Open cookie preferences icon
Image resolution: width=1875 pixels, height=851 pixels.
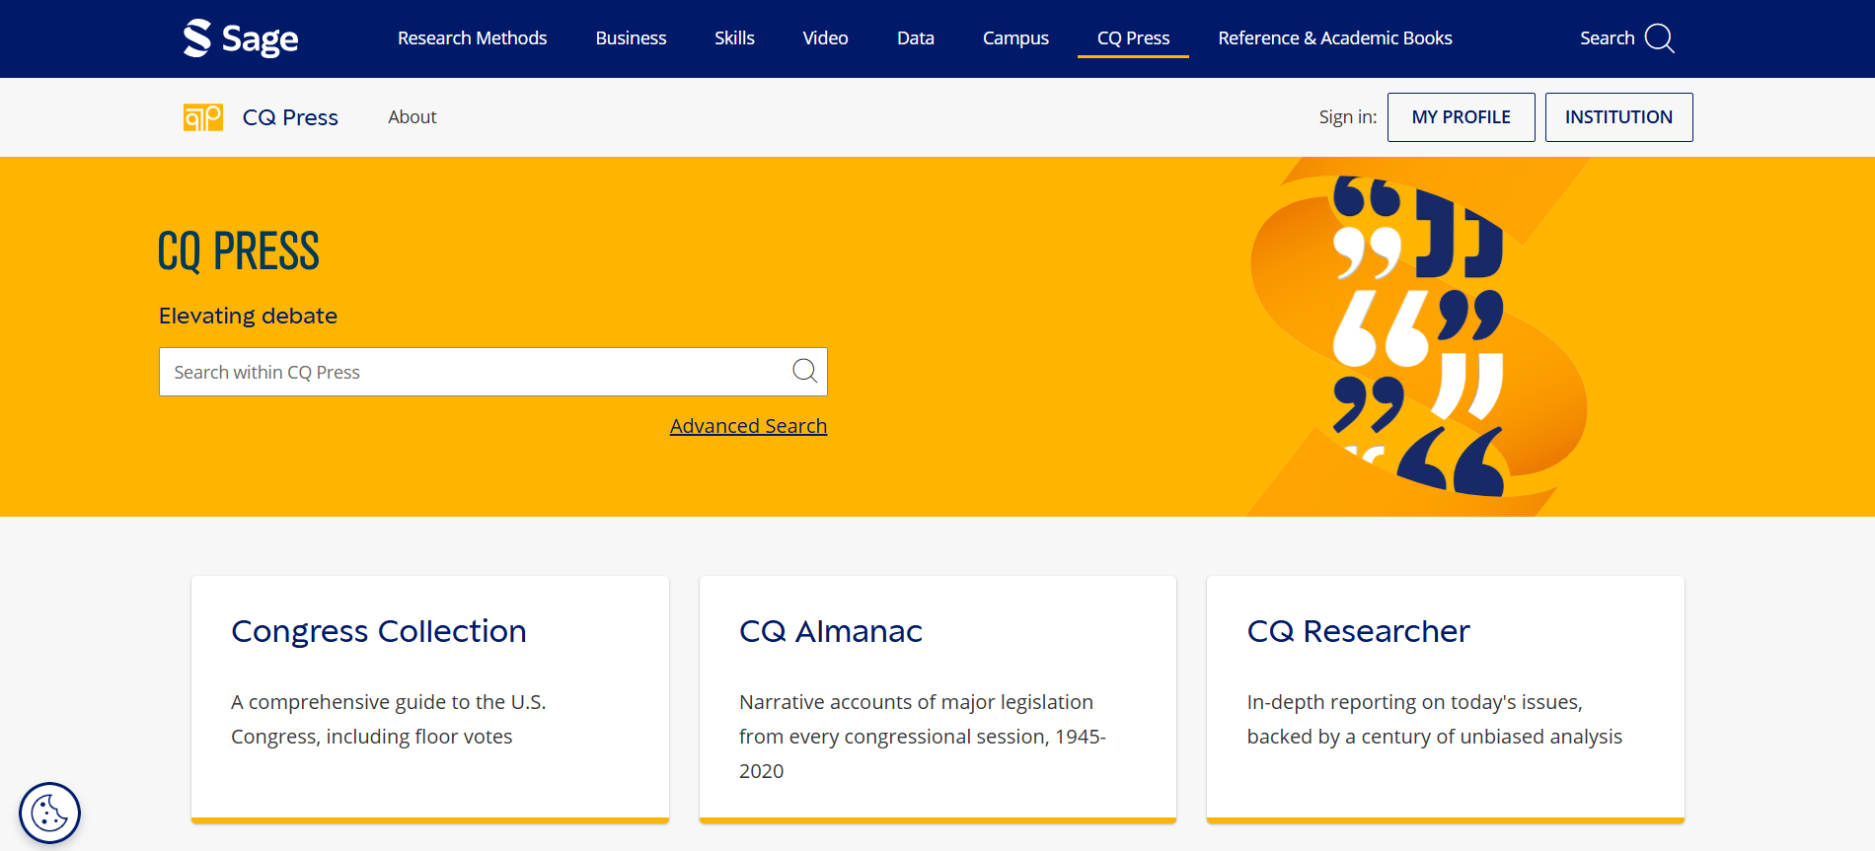pyautogui.click(x=49, y=814)
